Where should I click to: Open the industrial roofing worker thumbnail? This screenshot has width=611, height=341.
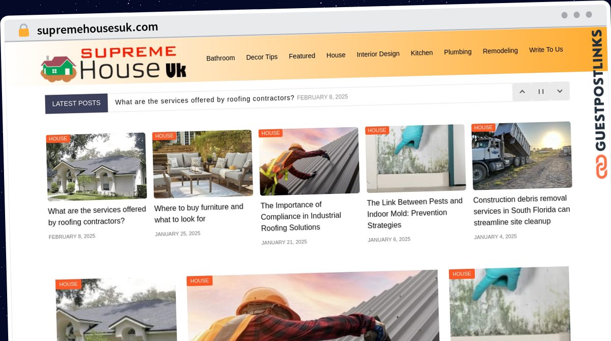[309, 161]
